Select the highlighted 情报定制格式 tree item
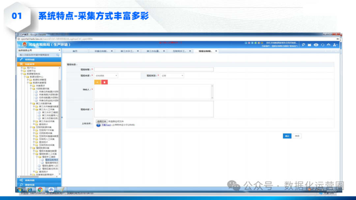The width and height of the screenshot is (356, 200). click(51, 160)
